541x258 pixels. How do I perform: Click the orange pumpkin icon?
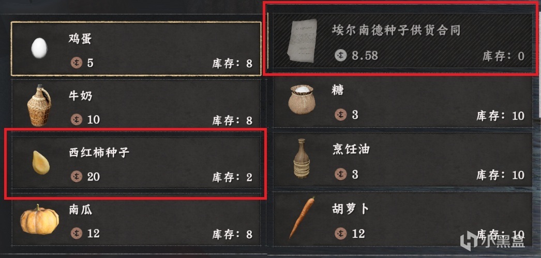[39, 220]
